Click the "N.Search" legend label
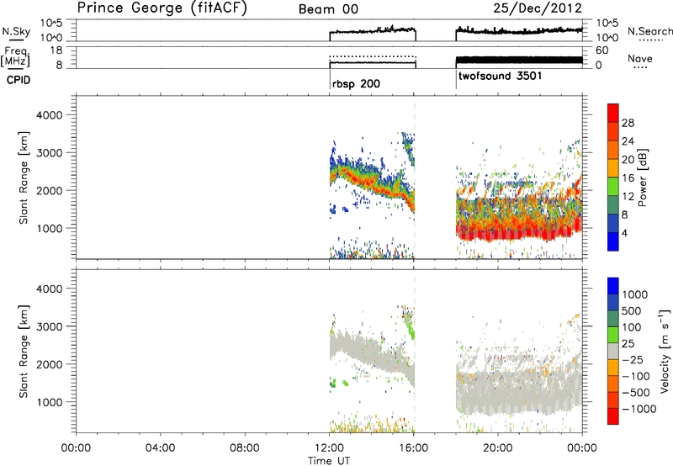This screenshot has height=466, width=673. [649, 31]
